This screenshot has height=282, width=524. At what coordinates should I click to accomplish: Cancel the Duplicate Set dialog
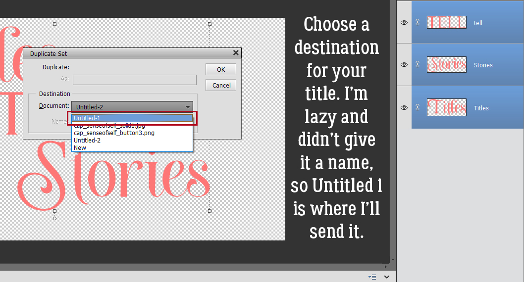click(x=221, y=85)
